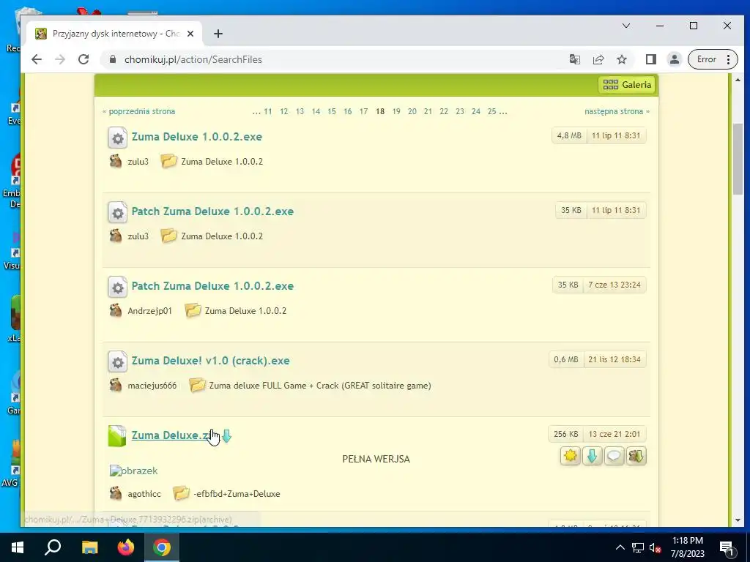Screen dimensions: 750x562
Task: Click the page vertical scrollbar thumb
Action: [738, 159]
